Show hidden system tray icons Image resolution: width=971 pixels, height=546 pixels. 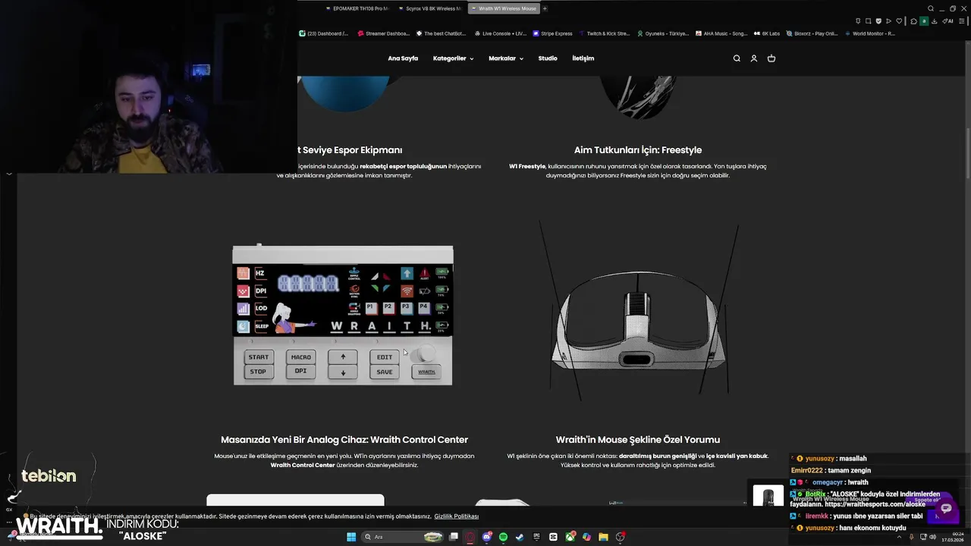[x=900, y=537]
